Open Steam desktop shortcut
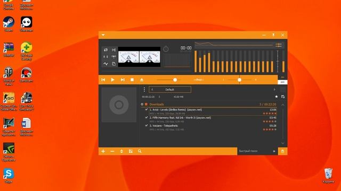This screenshot has width=341, height=191. click(x=9, y=24)
